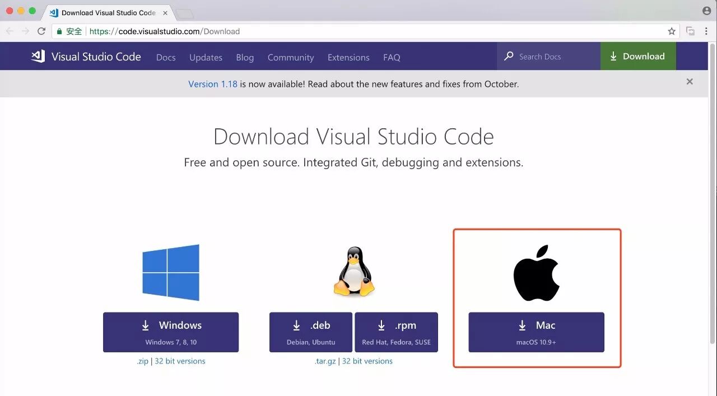
Task: Click the green Download button in navbar
Action: point(638,56)
